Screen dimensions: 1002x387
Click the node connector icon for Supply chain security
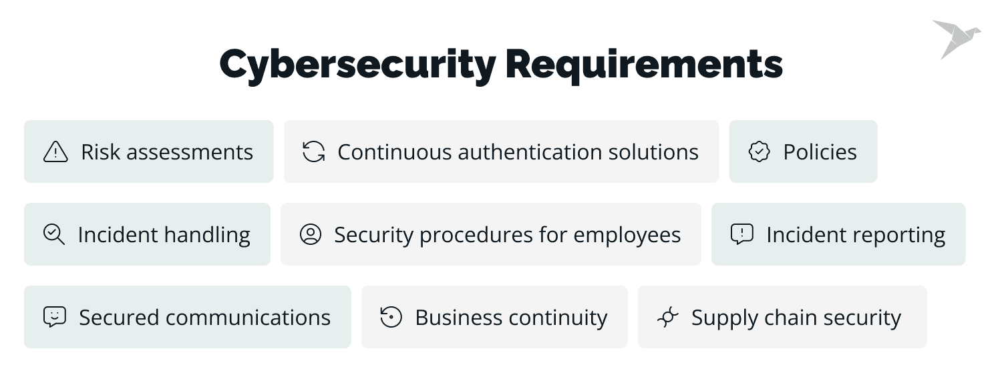click(x=667, y=317)
